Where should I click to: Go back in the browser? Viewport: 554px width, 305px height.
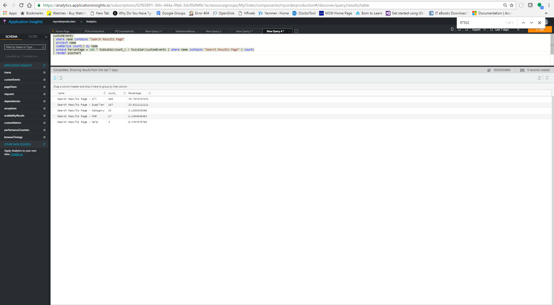coord(5,5)
